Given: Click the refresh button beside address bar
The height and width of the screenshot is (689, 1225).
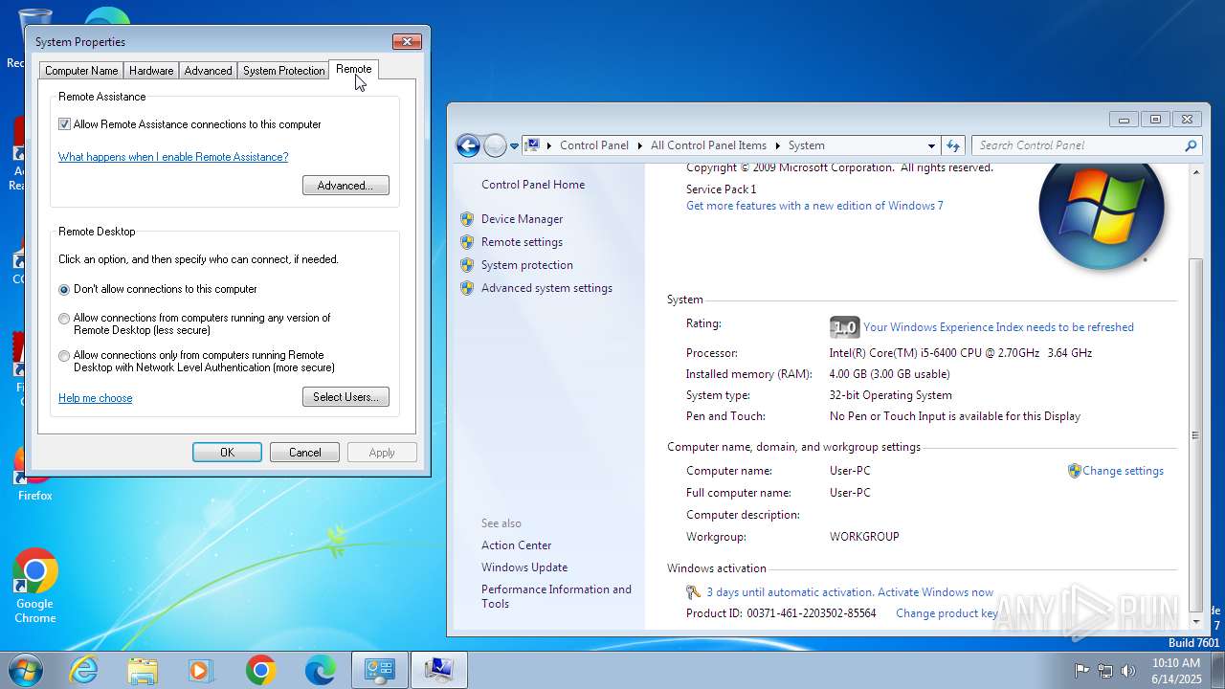Looking at the screenshot, I should 952,145.
